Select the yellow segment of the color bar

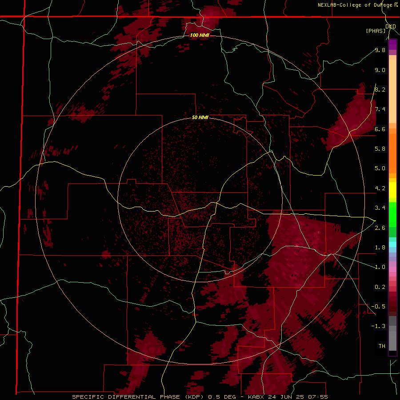click(392, 190)
